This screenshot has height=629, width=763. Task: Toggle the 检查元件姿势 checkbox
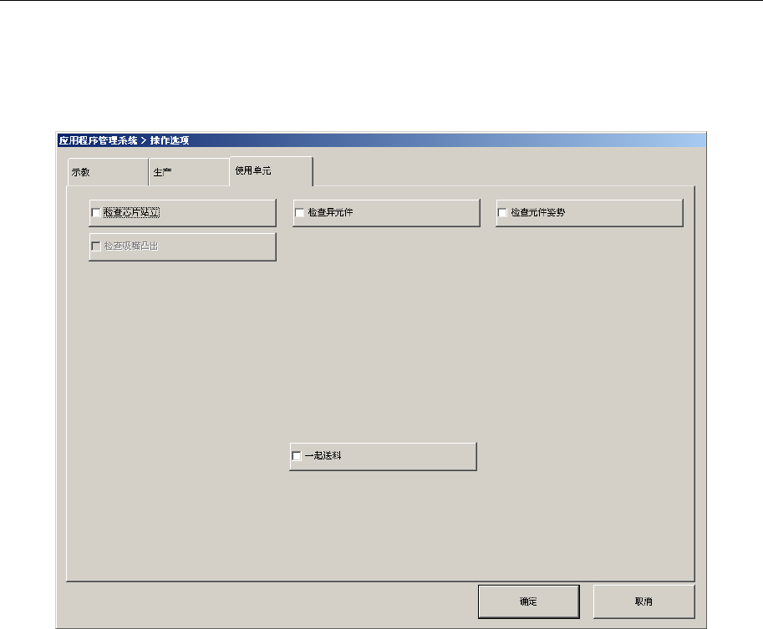(x=502, y=212)
